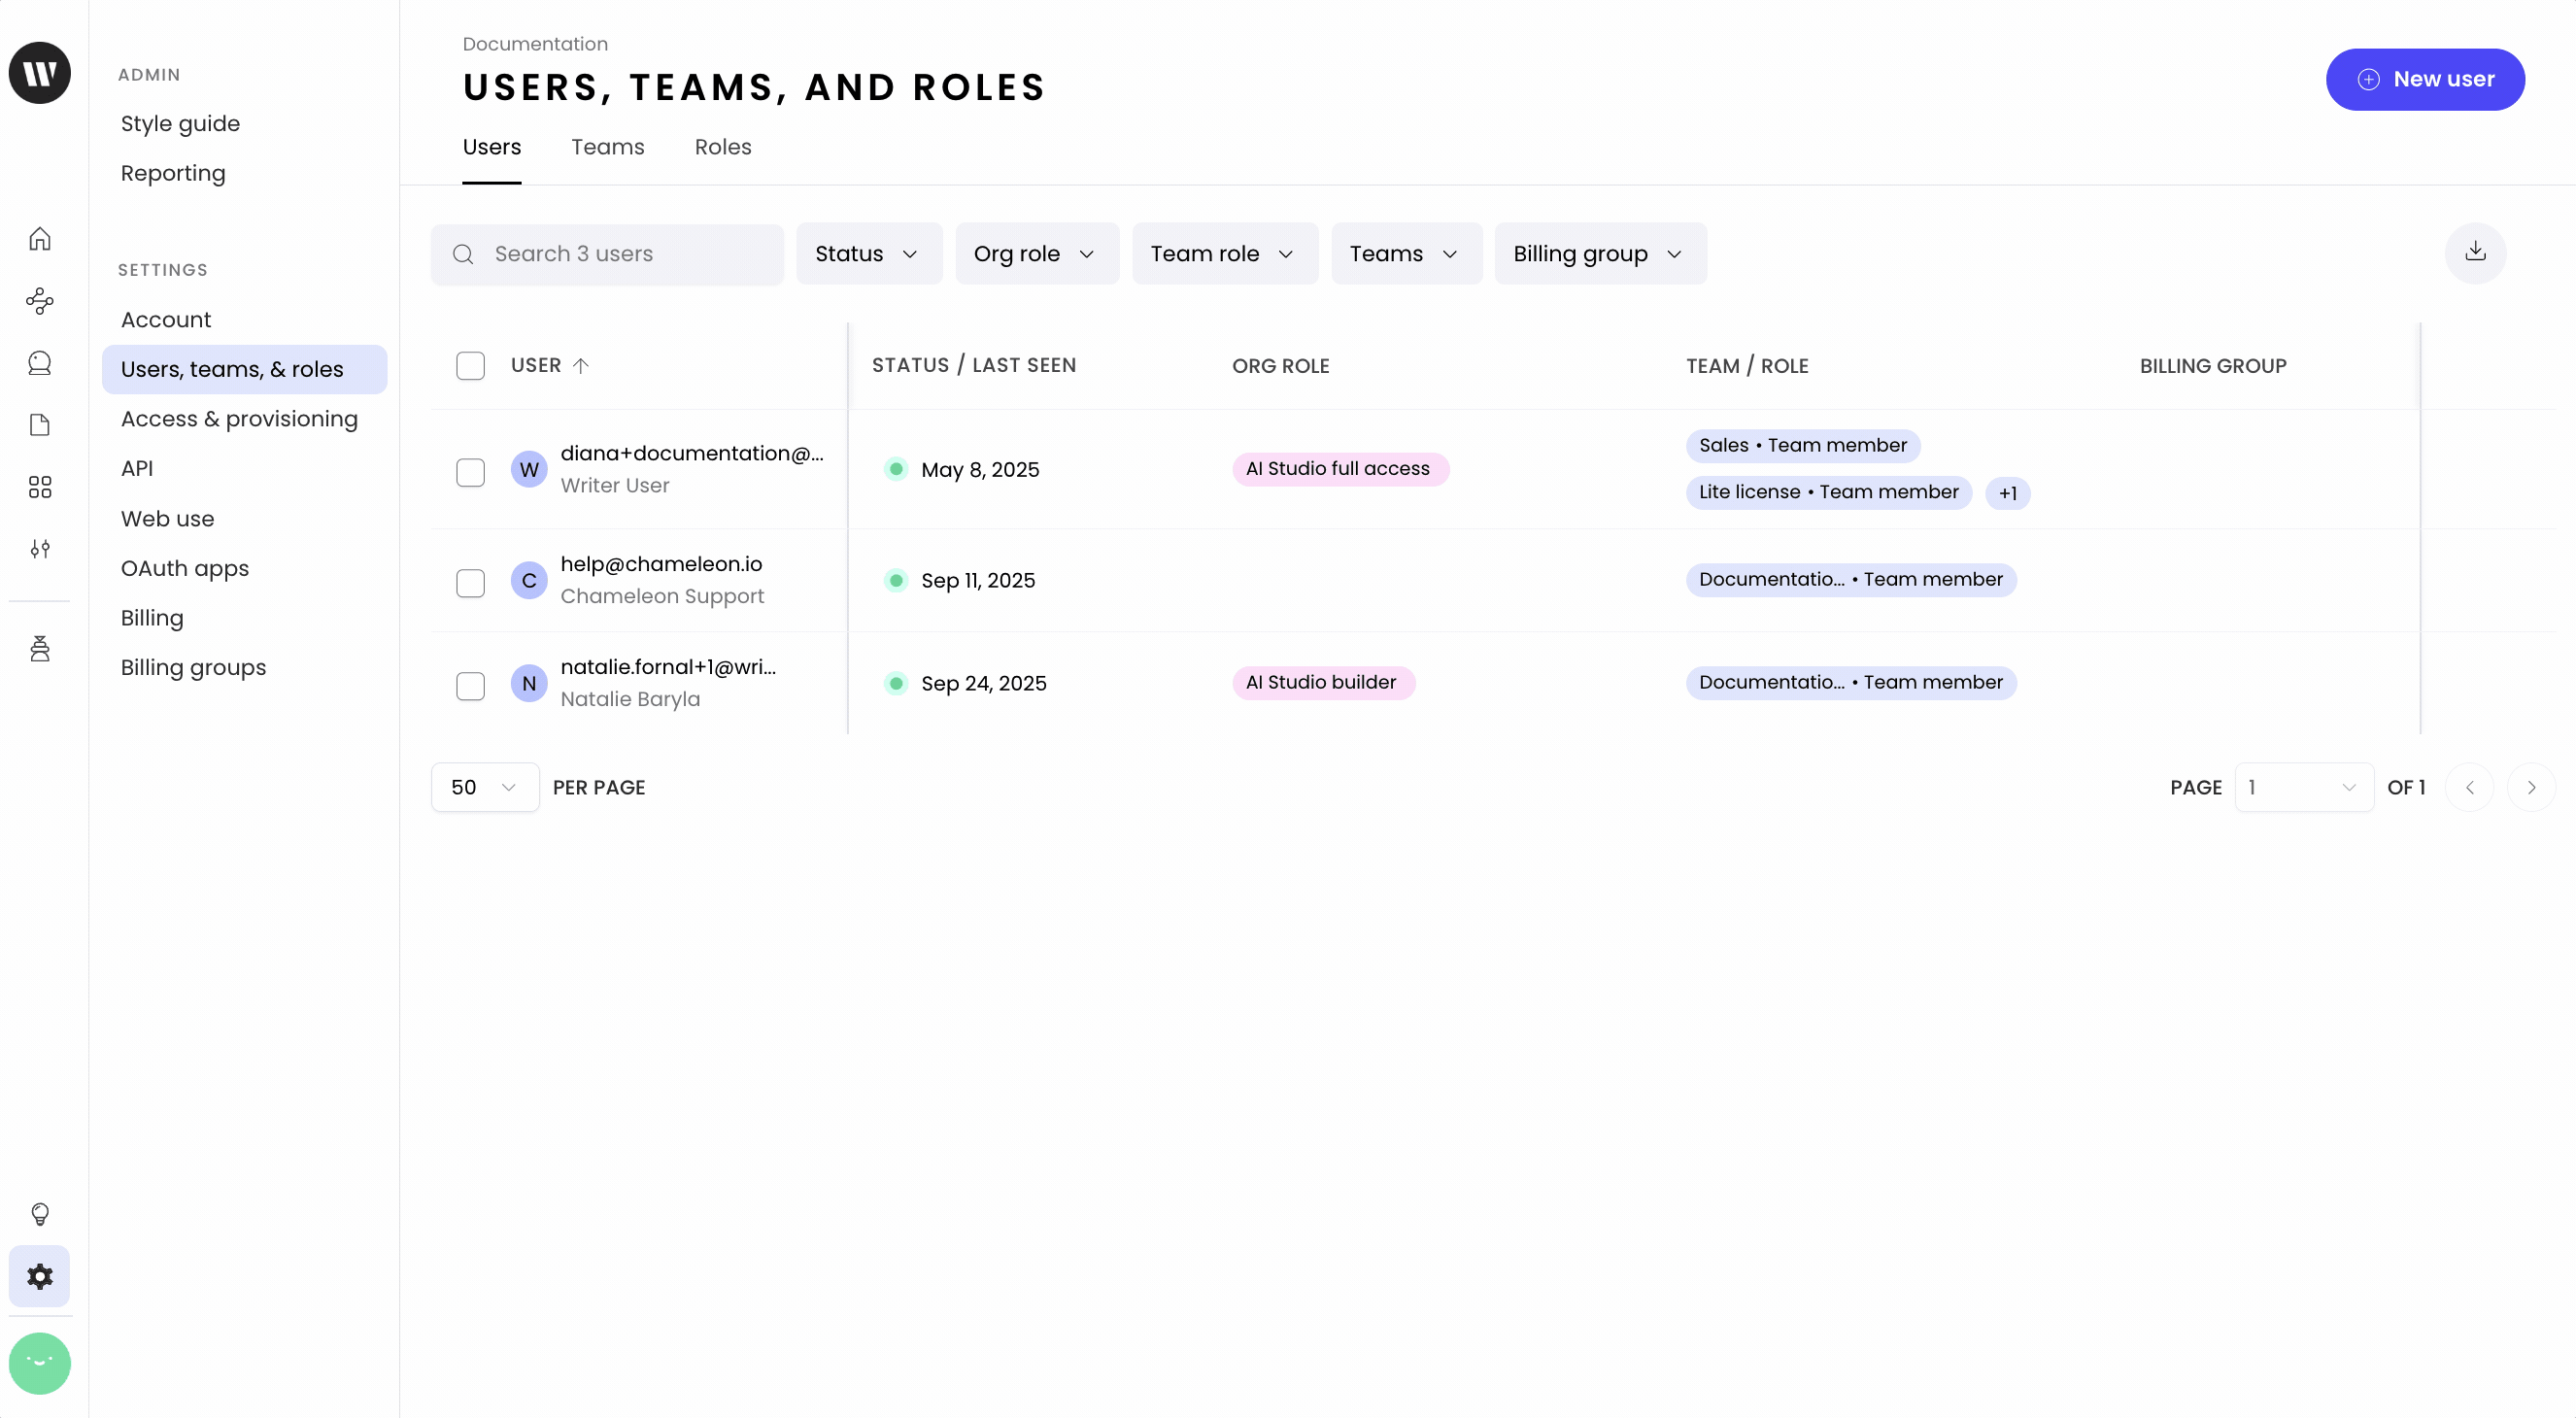The height and width of the screenshot is (1418, 2576).
Task: Switch to the Teams tab
Action: point(607,147)
